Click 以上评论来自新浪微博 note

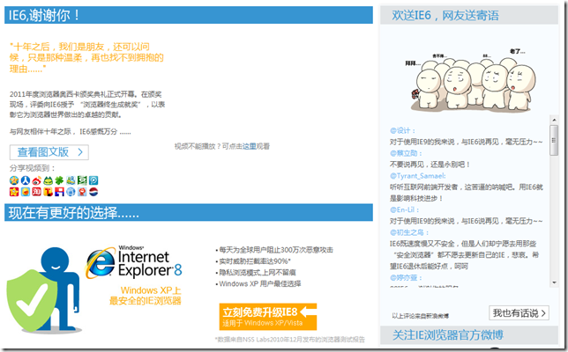click(420, 316)
